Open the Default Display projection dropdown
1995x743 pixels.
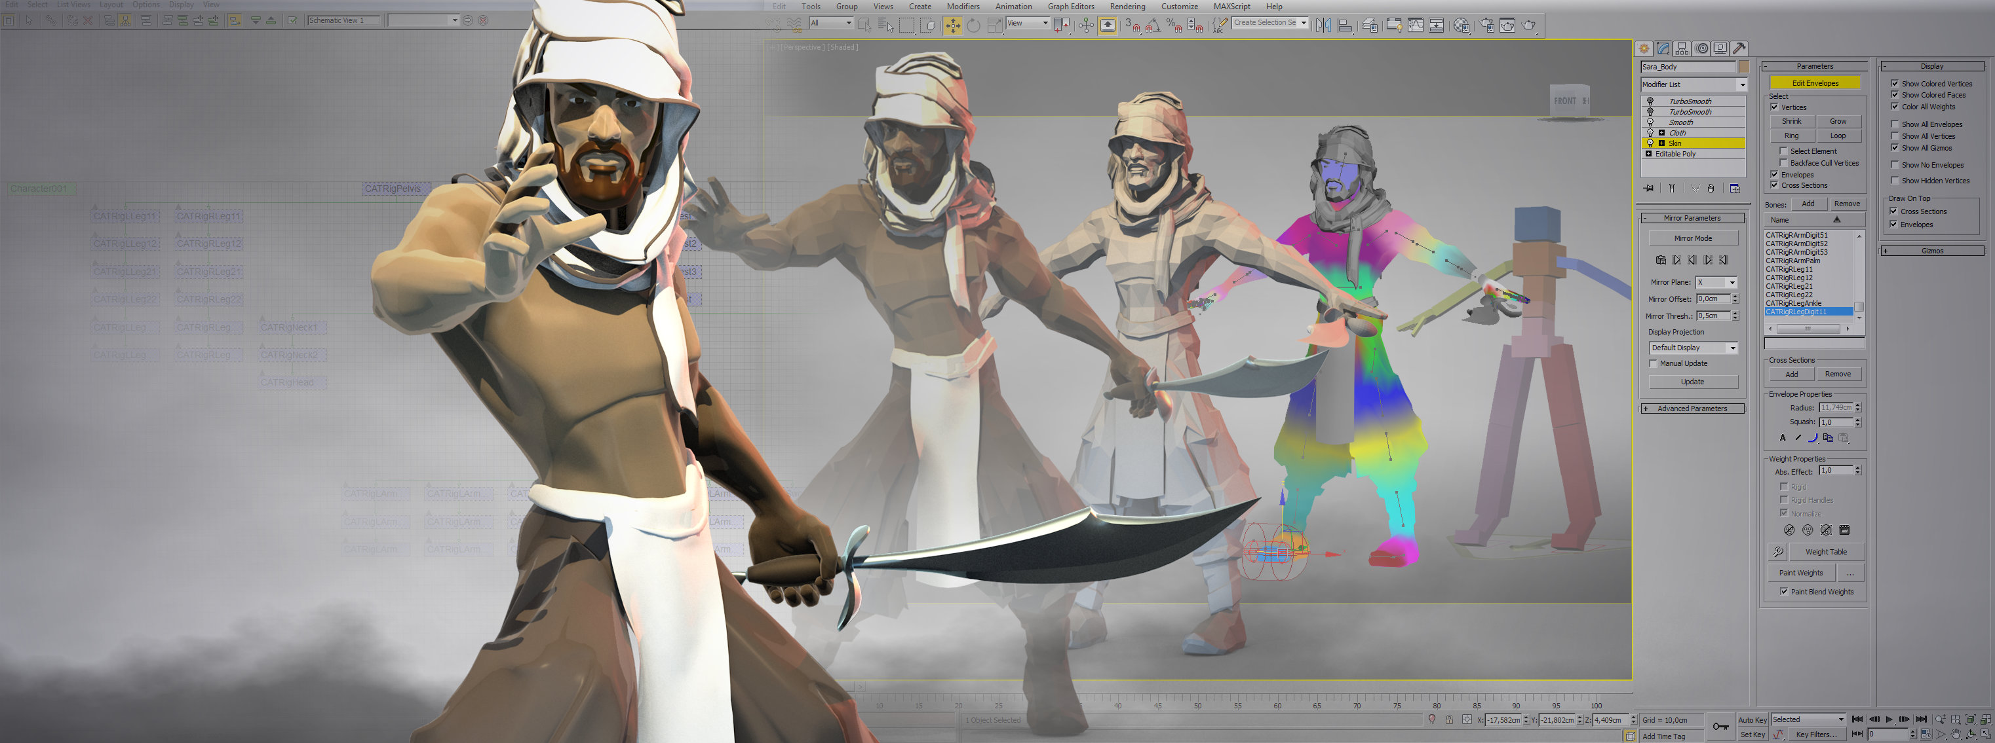tap(1693, 348)
